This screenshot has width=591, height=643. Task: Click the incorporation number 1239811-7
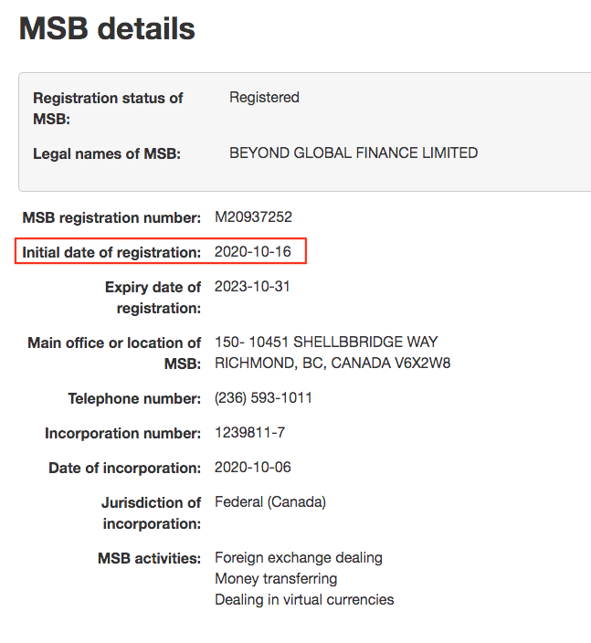[249, 433]
